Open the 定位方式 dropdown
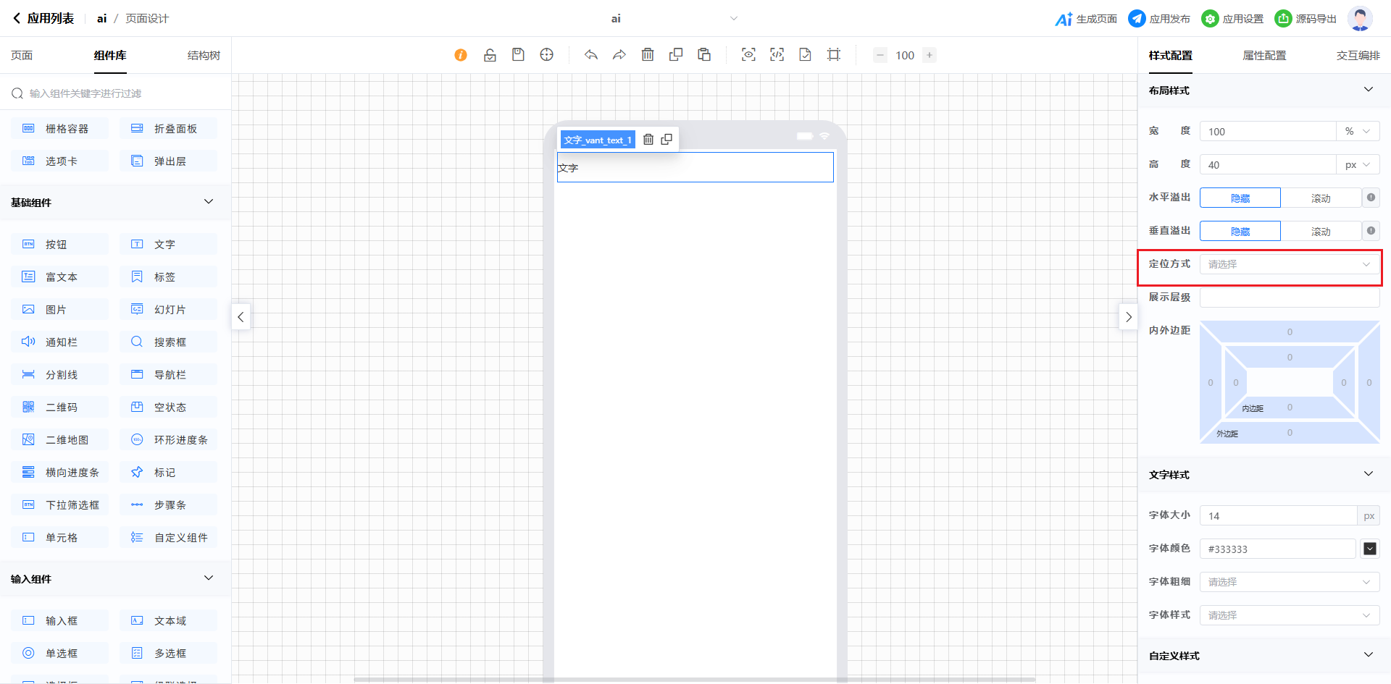 (1289, 265)
